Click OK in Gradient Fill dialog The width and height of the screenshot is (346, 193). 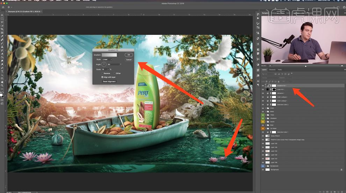tap(129, 55)
